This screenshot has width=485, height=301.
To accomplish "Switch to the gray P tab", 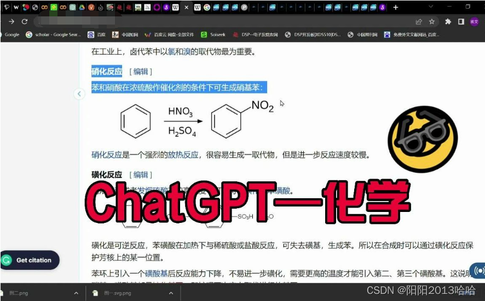I will click(244, 7).
